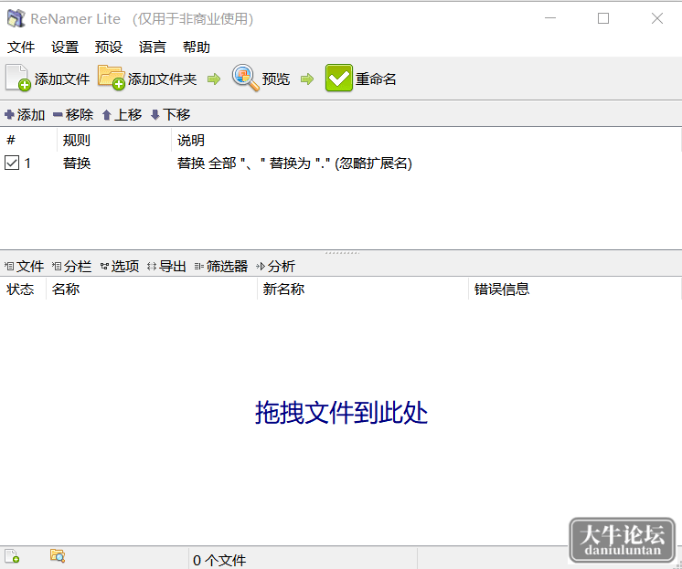Open the 帮助 menu
Viewport: 682px width, 569px height.
point(197,47)
